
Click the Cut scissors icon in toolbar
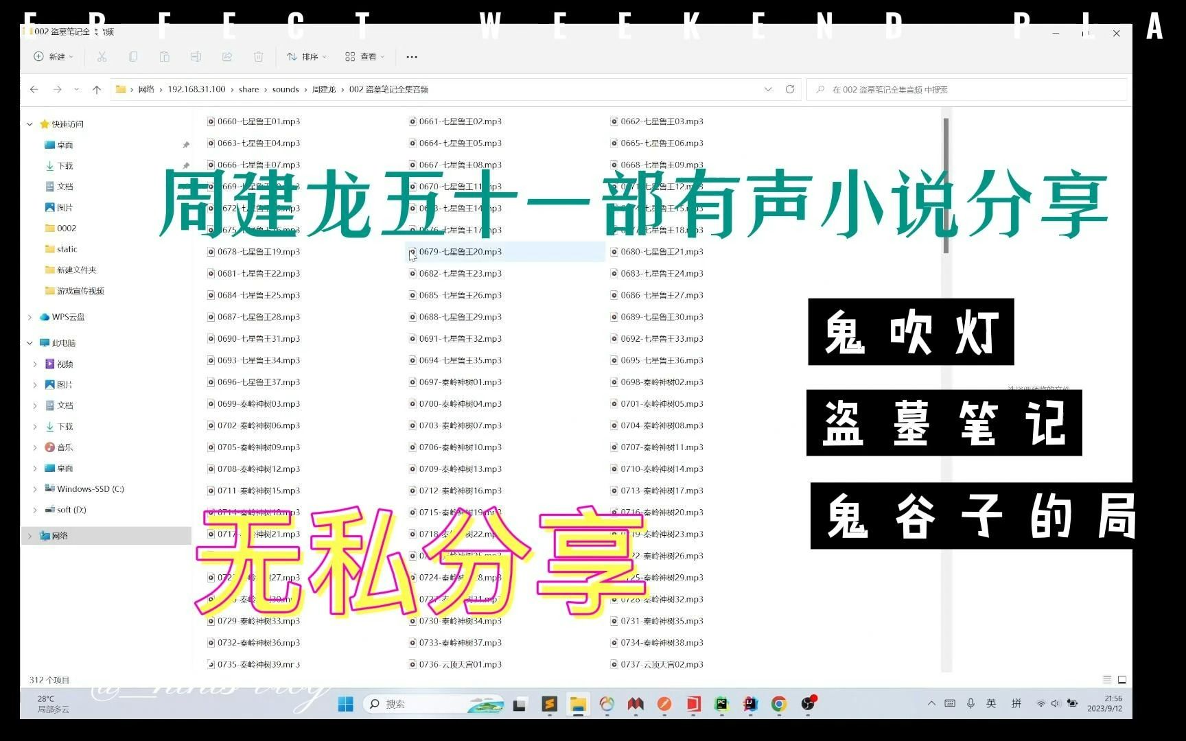(102, 57)
